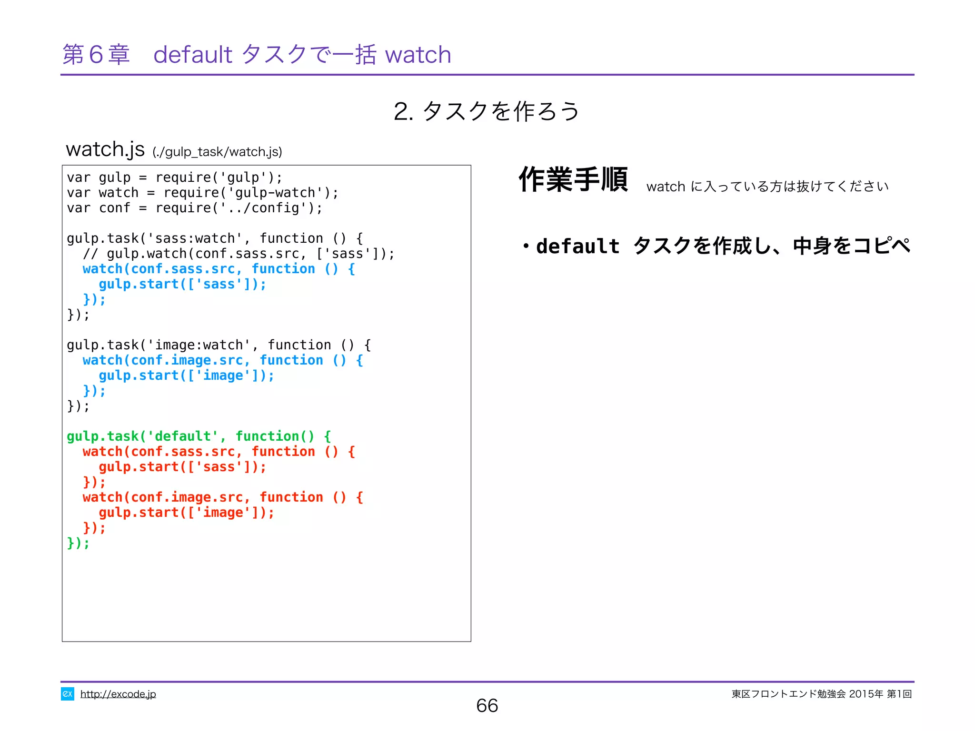Click the excode logo icon in footer
Screen dimensions: 975x731
click(x=67, y=694)
